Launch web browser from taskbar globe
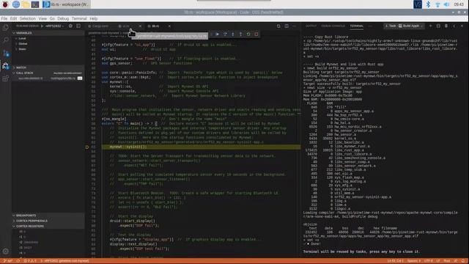The height and width of the screenshot is (264, 469). [16, 4]
